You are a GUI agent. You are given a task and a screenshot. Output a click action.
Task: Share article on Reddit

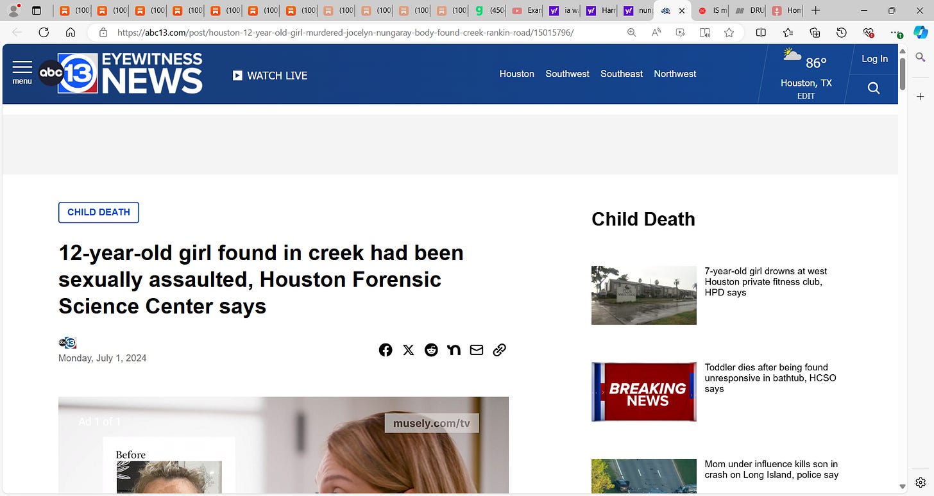pos(431,350)
